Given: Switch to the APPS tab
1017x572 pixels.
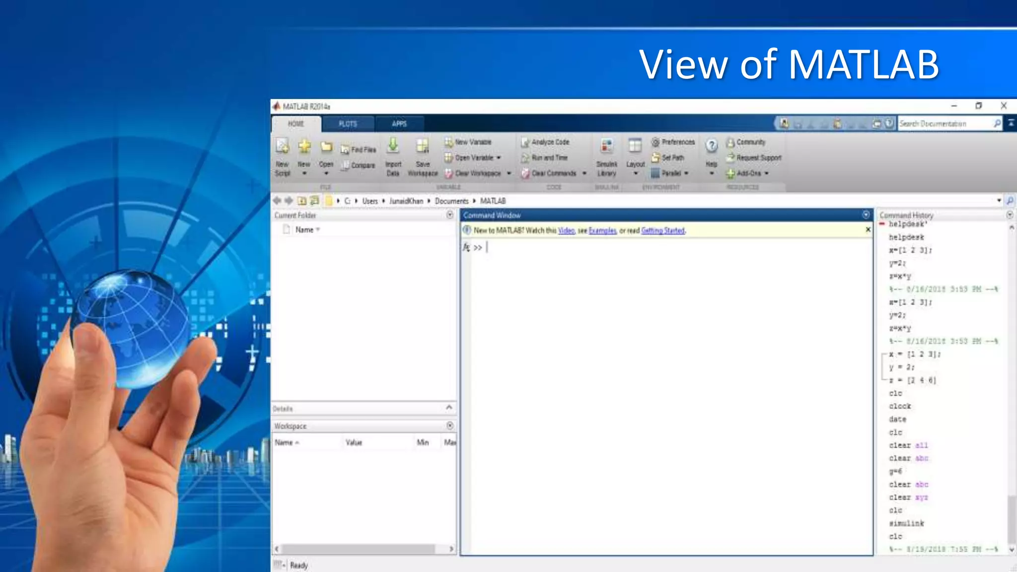Looking at the screenshot, I should 399,124.
